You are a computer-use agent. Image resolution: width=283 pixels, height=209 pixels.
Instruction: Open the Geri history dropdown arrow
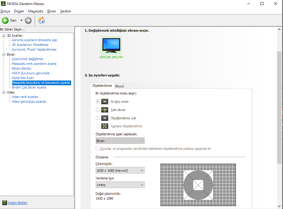(21, 20)
